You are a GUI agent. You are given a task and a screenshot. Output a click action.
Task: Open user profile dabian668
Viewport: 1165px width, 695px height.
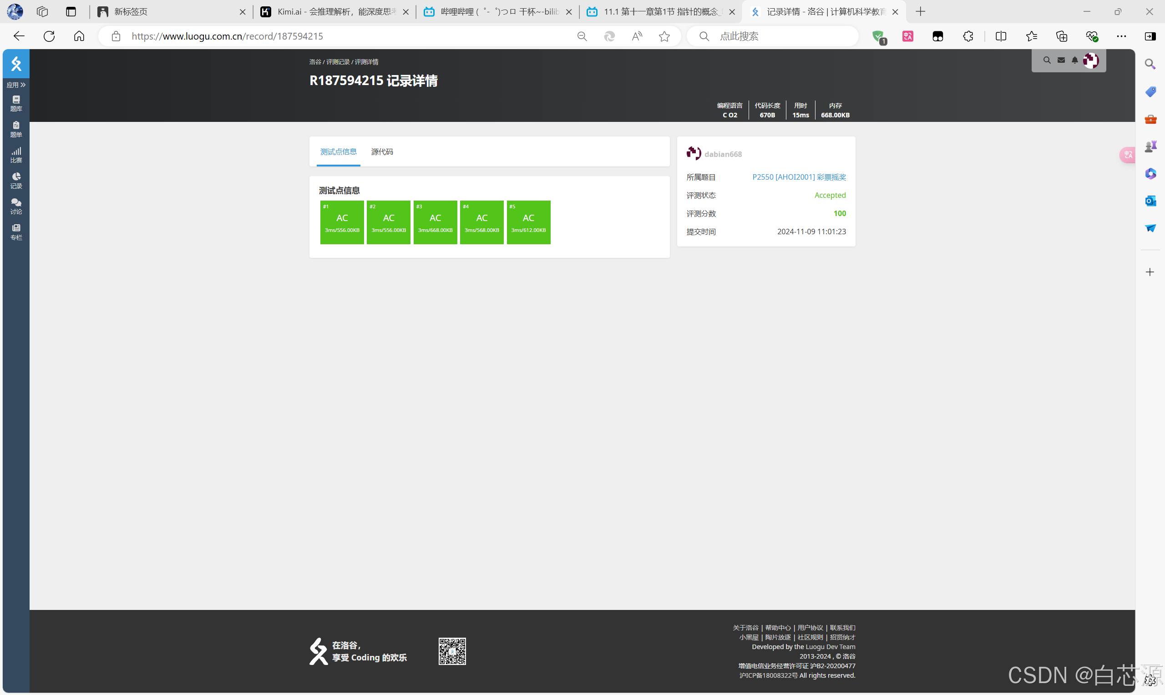723,154
